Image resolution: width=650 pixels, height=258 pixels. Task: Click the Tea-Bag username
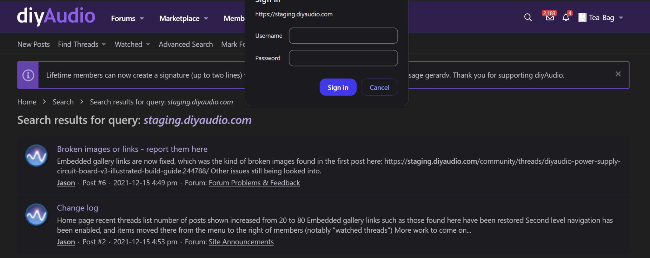pos(601,18)
